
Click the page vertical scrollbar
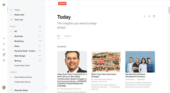click(x=169, y=10)
